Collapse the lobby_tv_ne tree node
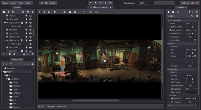 [5, 40]
